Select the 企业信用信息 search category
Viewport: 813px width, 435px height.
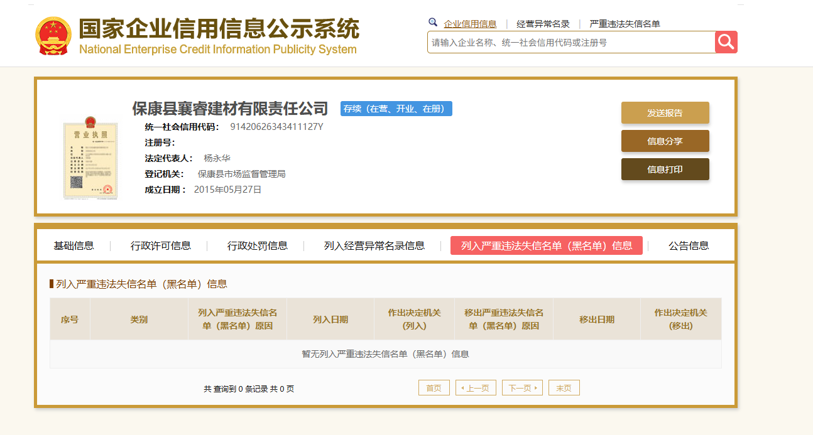tap(470, 24)
